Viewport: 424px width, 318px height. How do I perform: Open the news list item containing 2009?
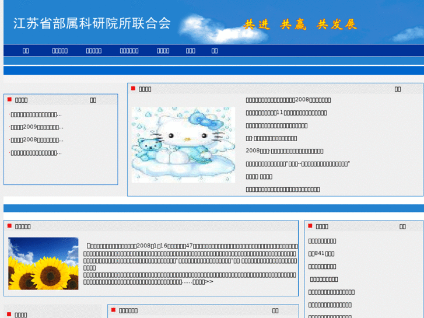pyautogui.click(x=37, y=127)
